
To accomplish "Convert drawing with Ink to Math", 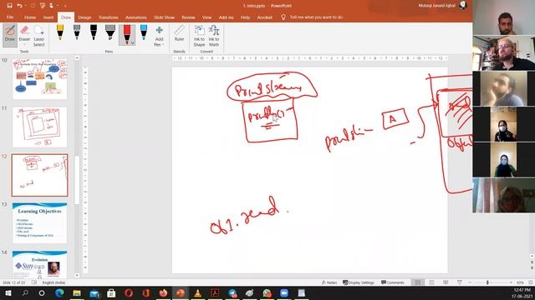I will coord(214,36).
